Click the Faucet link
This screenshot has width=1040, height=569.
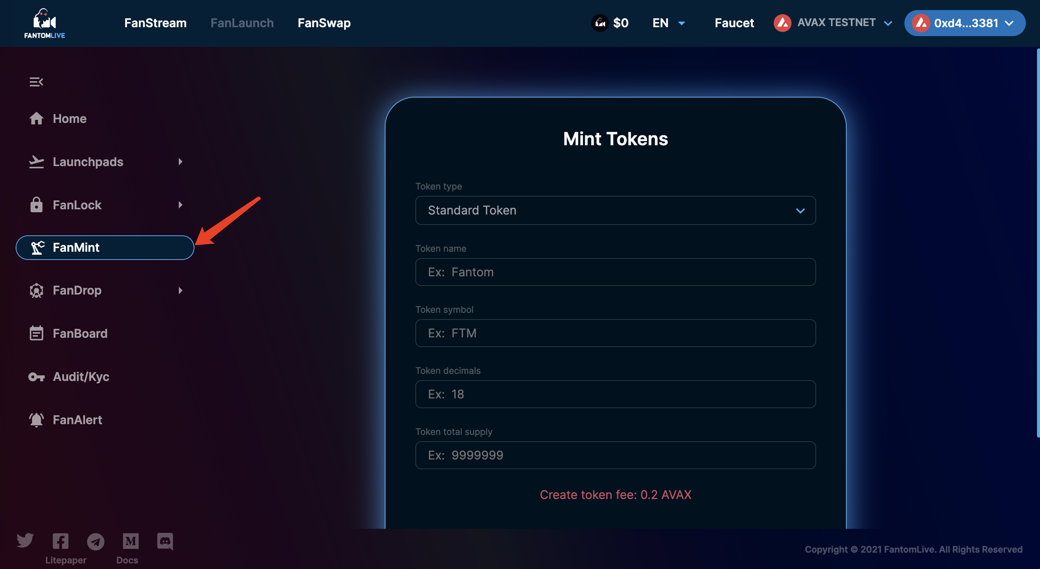(x=734, y=23)
